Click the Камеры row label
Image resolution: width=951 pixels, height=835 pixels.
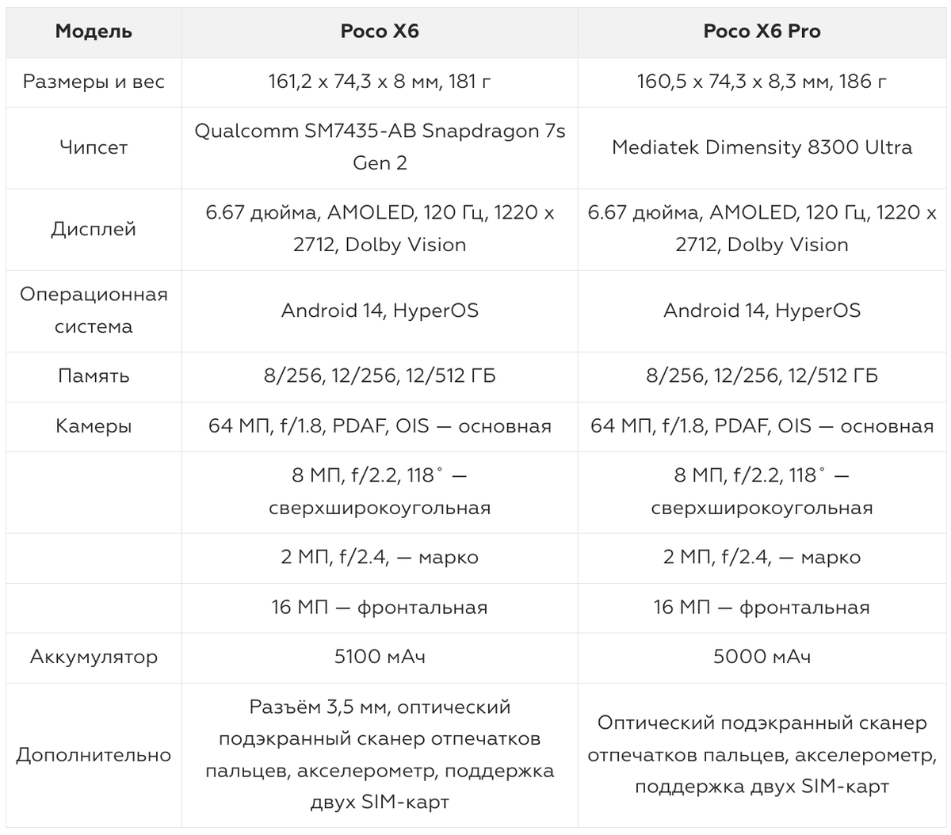[94, 426]
